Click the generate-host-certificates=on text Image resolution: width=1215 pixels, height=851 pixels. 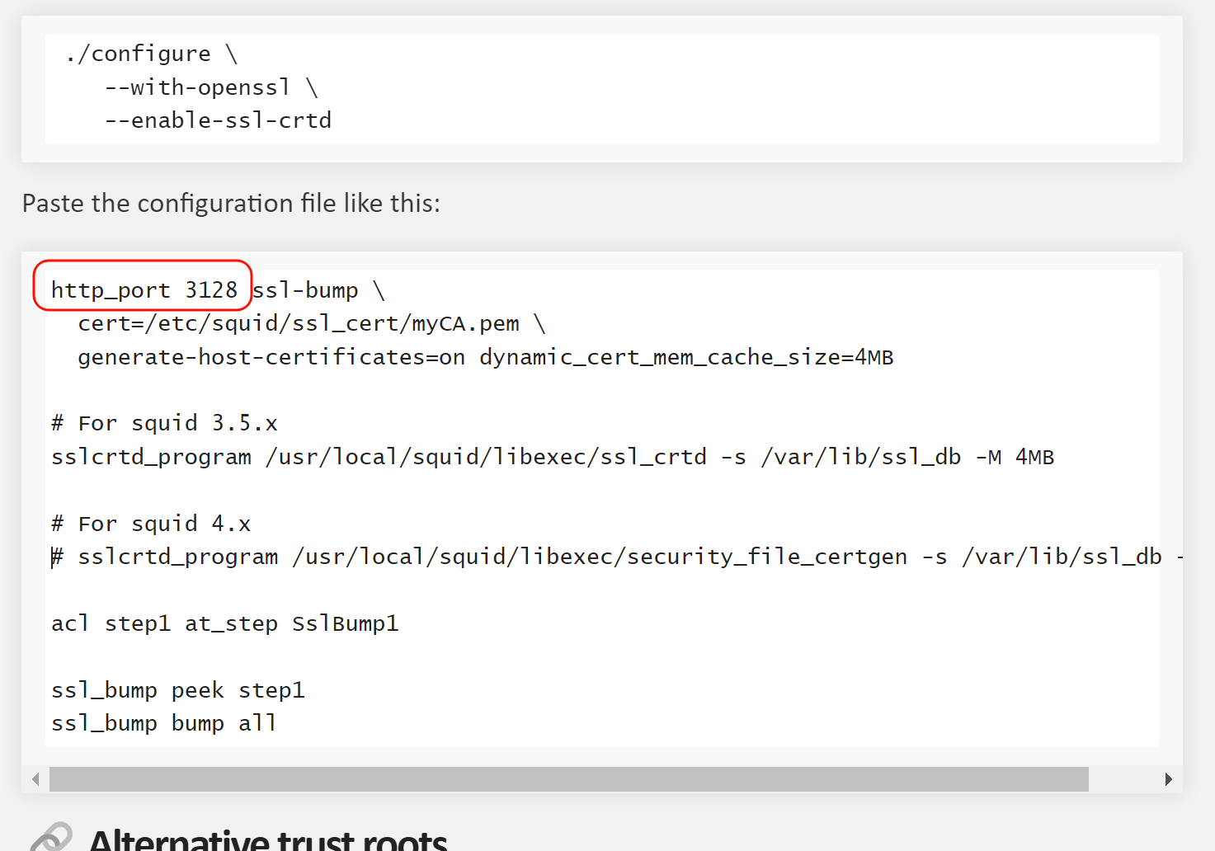(x=271, y=357)
